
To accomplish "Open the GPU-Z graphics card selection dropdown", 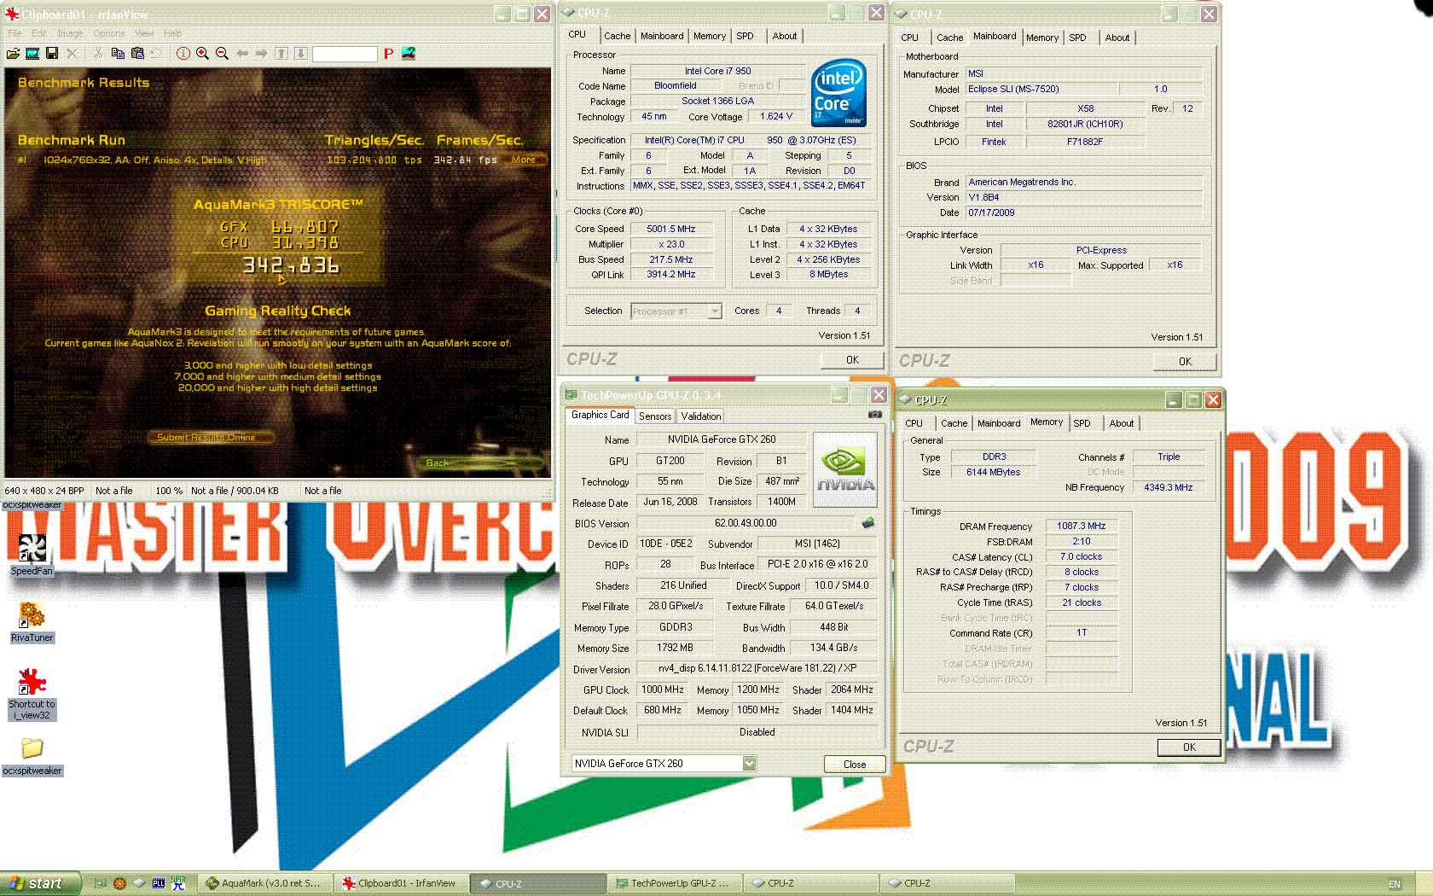I will (x=749, y=763).
